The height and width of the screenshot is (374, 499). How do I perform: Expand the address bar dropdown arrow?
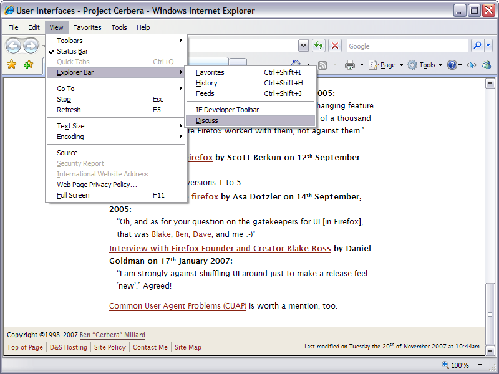pos(303,46)
